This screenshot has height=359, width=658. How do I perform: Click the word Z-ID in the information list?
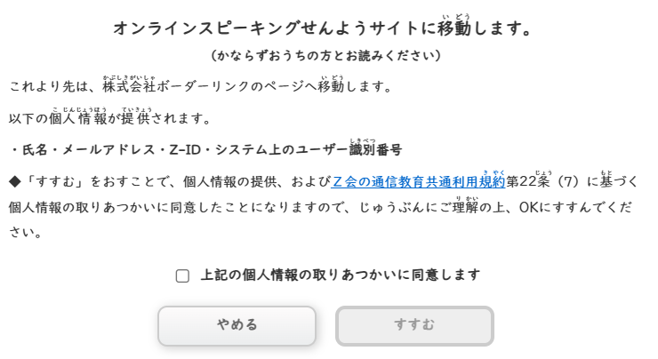[x=185, y=149]
